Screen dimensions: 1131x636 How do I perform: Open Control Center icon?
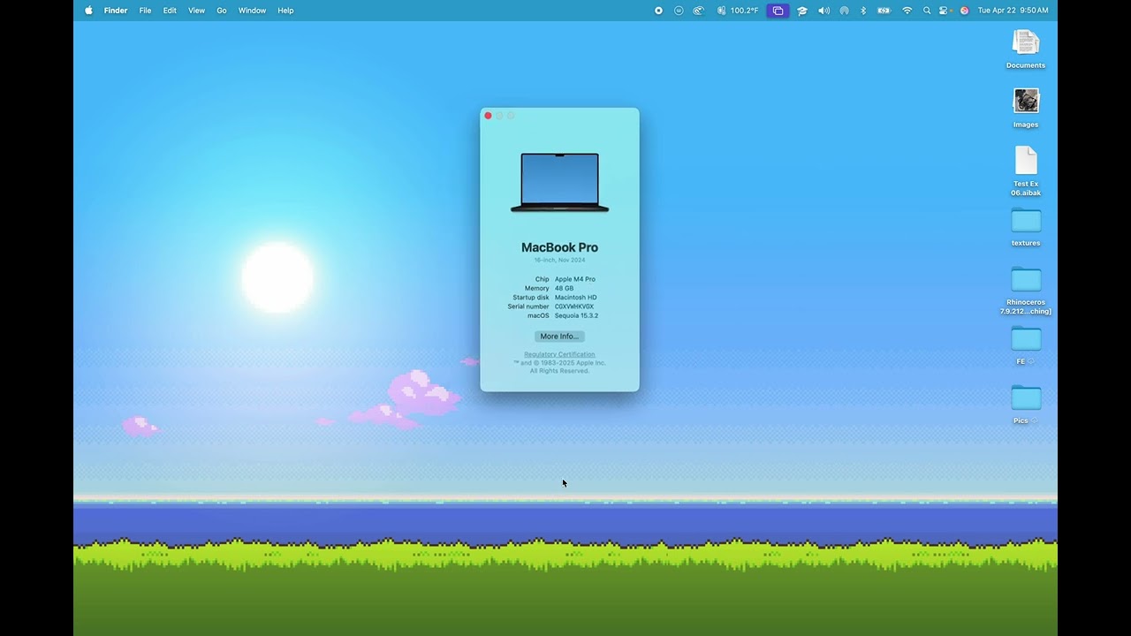coord(944,11)
